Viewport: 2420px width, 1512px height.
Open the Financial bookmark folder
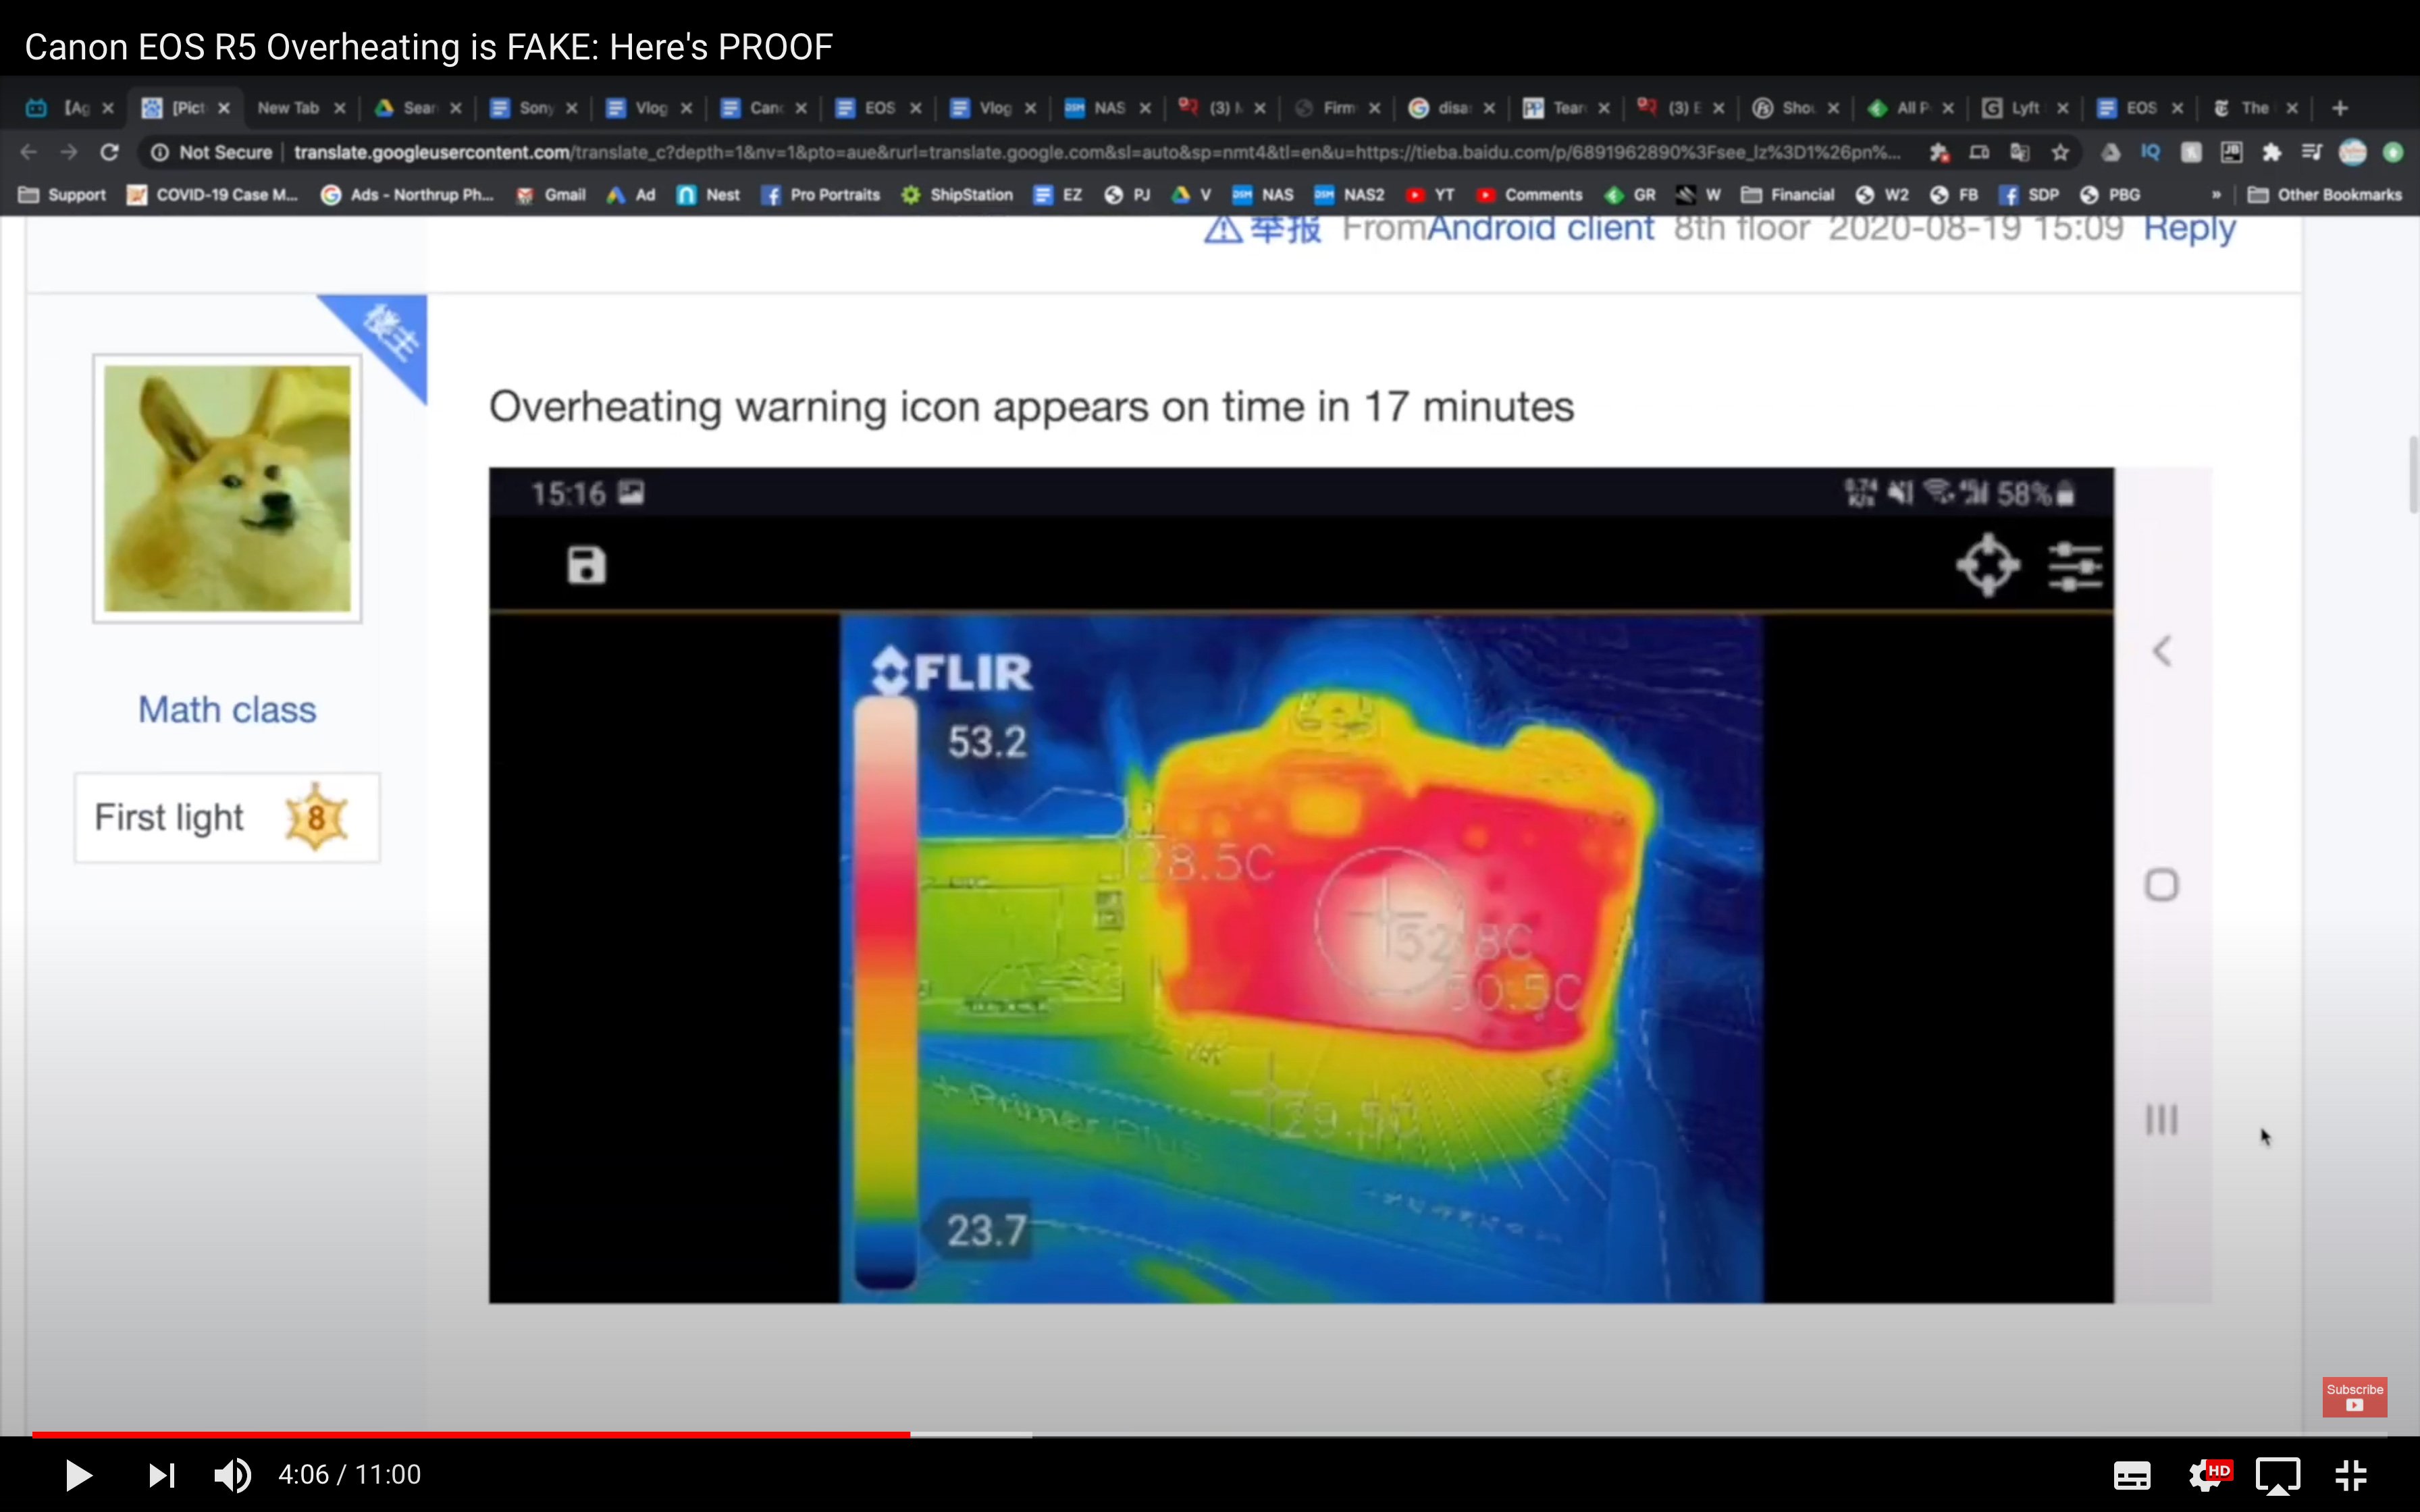[1788, 195]
